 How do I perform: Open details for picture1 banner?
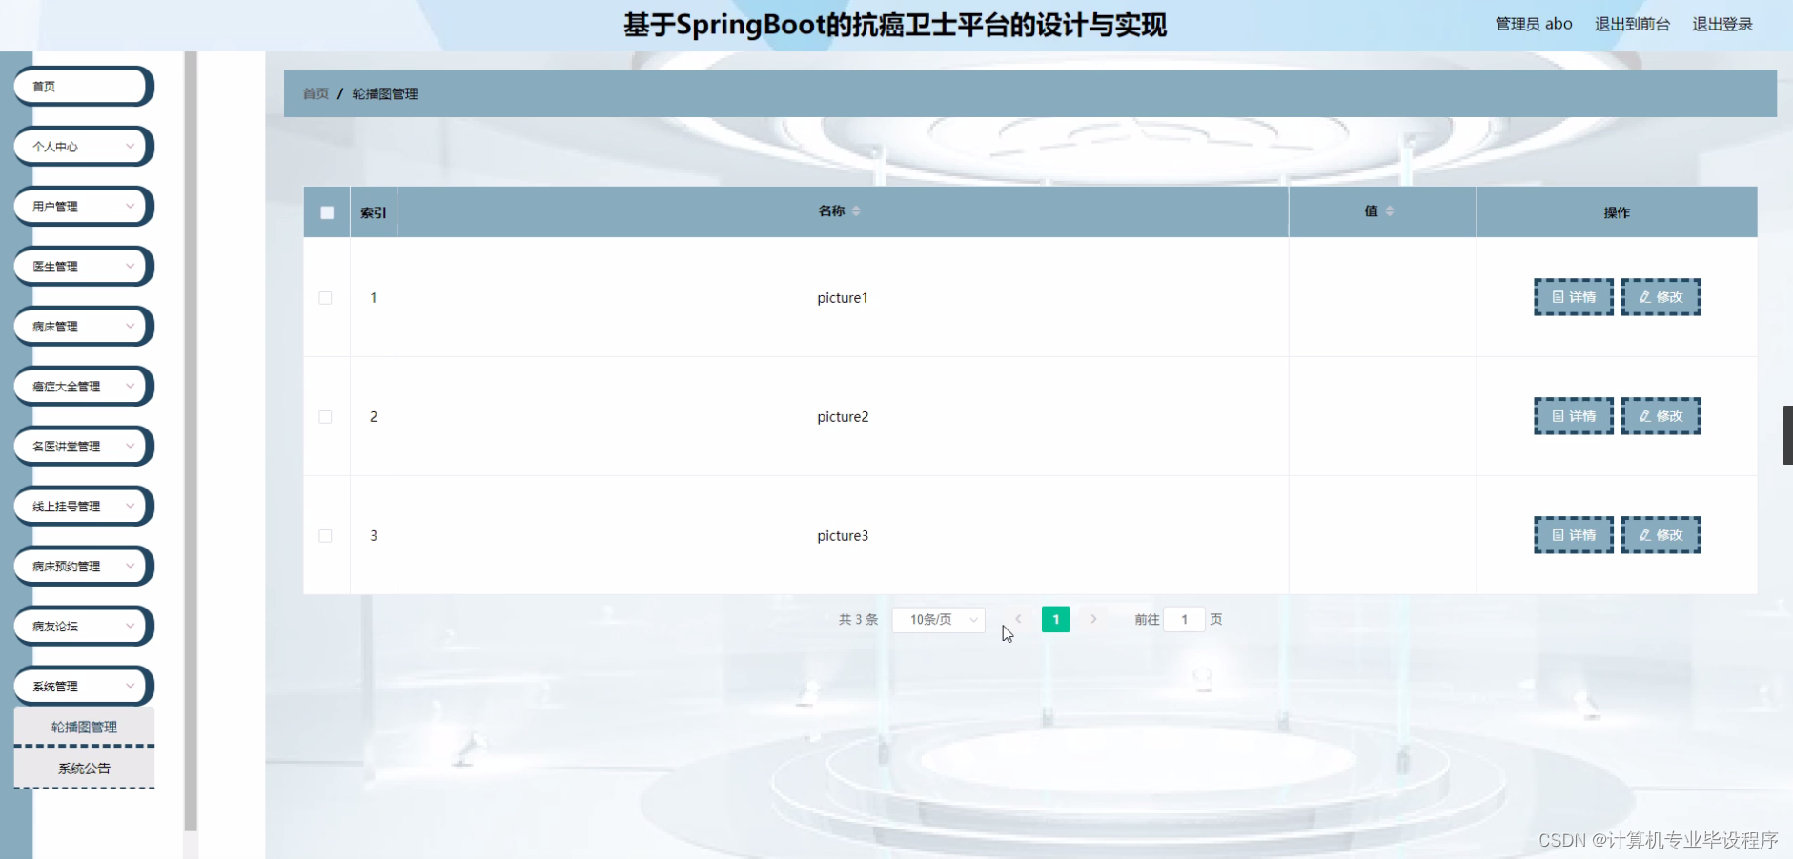click(1574, 296)
